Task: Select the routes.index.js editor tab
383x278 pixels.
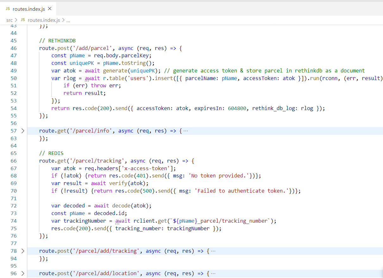Action: point(28,9)
